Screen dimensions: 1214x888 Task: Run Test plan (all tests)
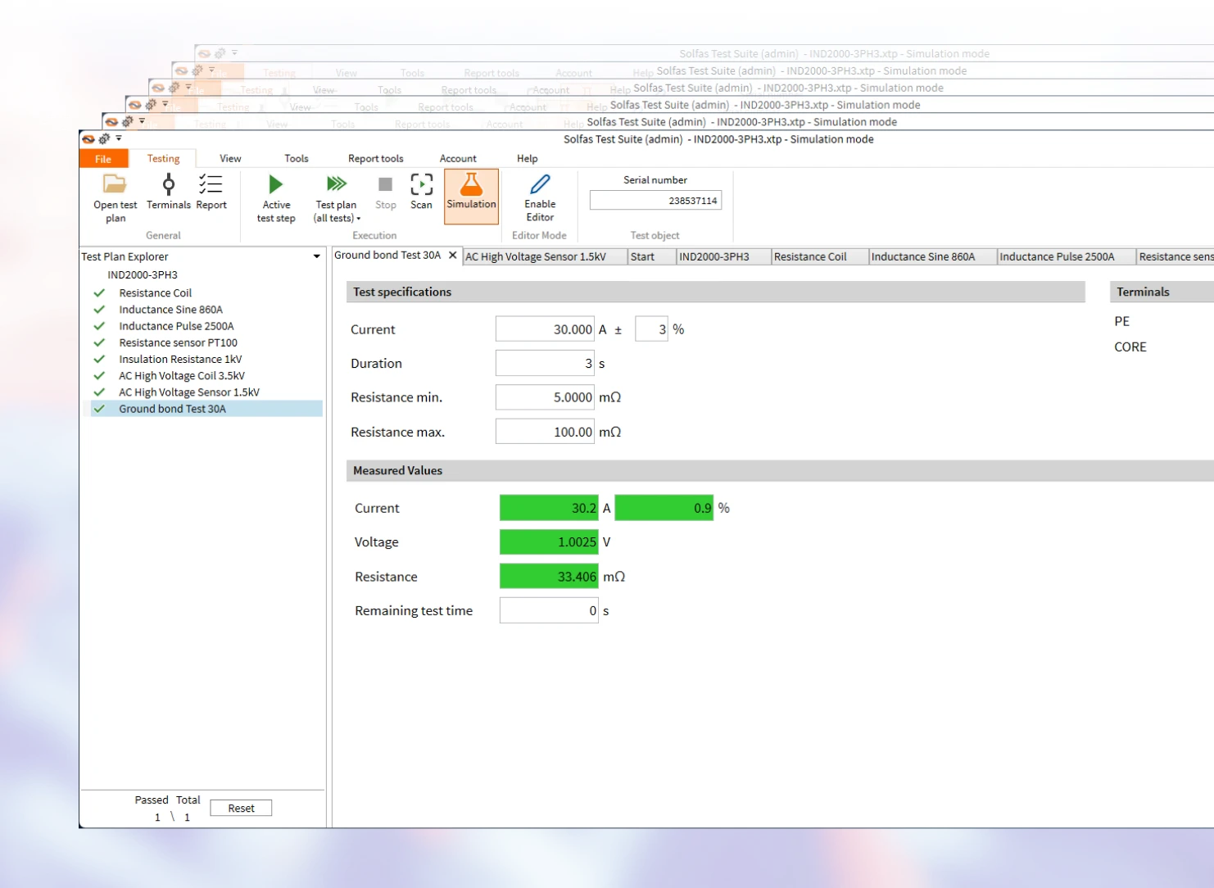coord(337,197)
